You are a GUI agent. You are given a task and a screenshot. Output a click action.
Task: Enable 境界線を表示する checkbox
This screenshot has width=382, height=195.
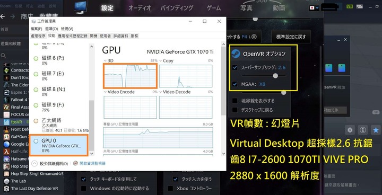[x=235, y=101]
